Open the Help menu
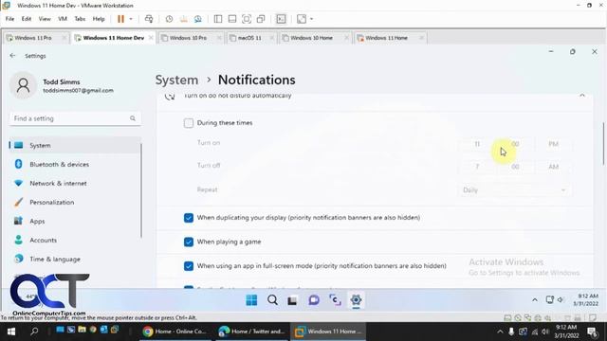The image size is (607, 341). click(x=99, y=19)
